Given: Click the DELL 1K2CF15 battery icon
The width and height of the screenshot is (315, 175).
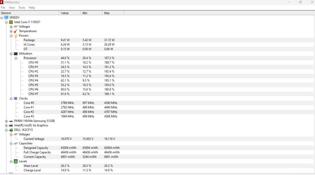Looking at the screenshot, I should (x=11, y=130).
